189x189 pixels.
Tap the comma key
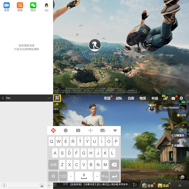click(71, 176)
